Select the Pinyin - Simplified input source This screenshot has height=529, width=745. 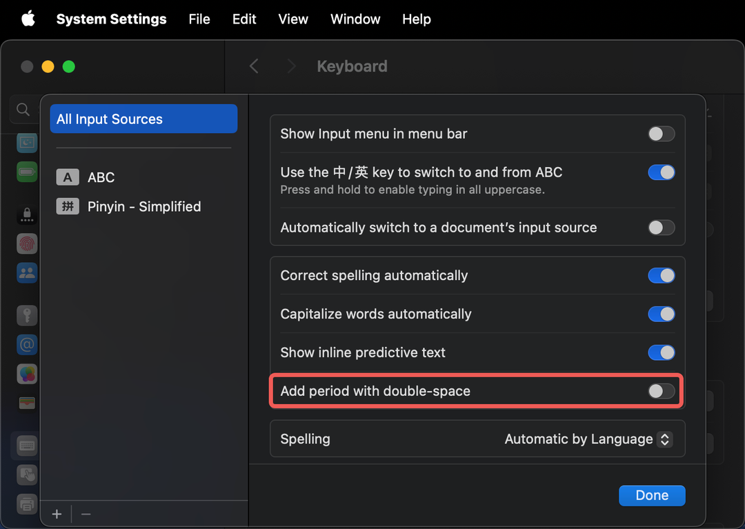point(143,206)
